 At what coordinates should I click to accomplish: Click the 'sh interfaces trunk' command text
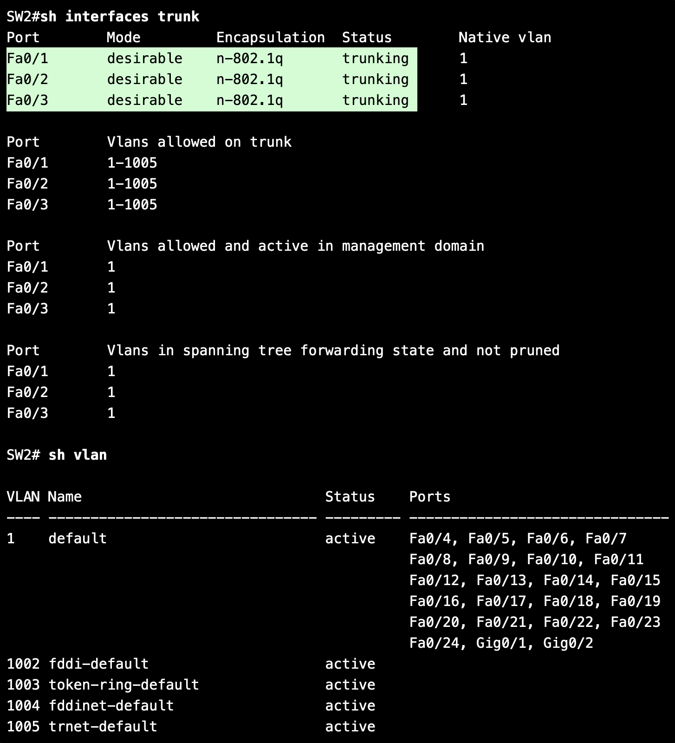point(120,17)
